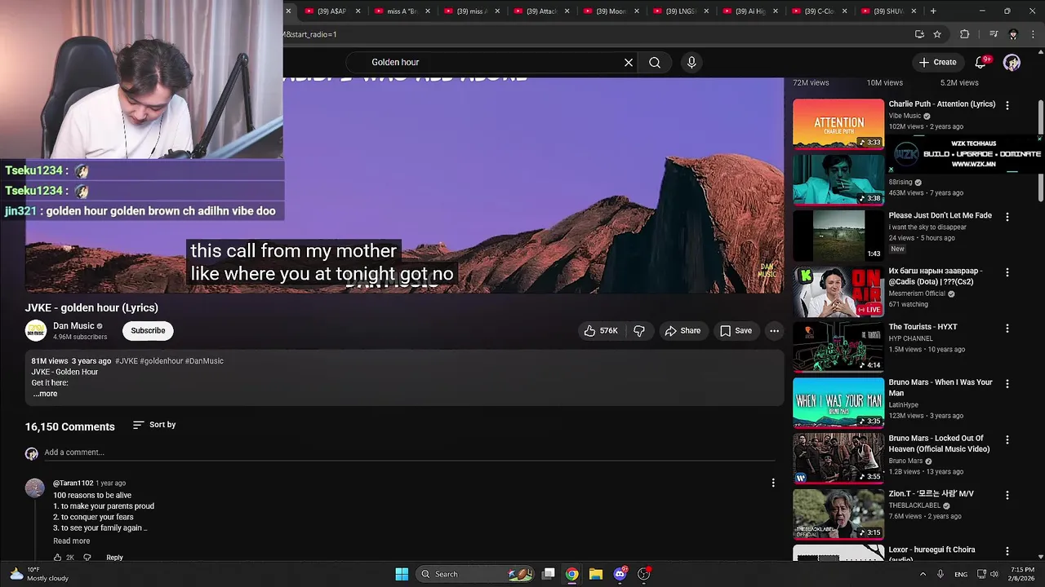Click the YouTube search input with Golden hour
1045x587 pixels.
(490, 62)
